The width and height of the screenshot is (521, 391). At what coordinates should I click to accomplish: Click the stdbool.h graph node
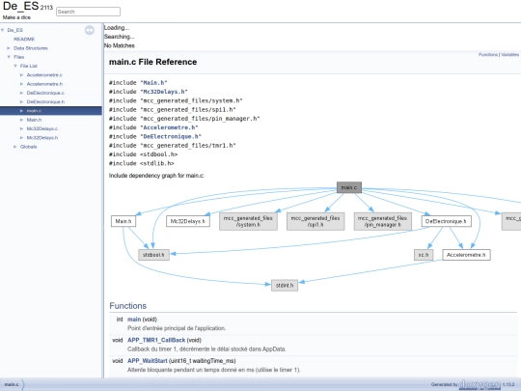[153, 255]
